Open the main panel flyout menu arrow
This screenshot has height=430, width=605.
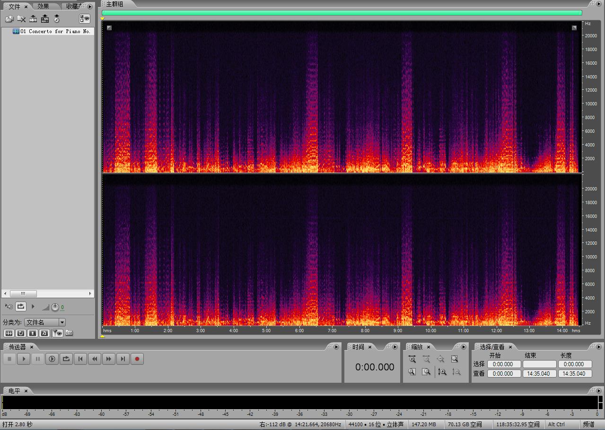tap(599, 3)
